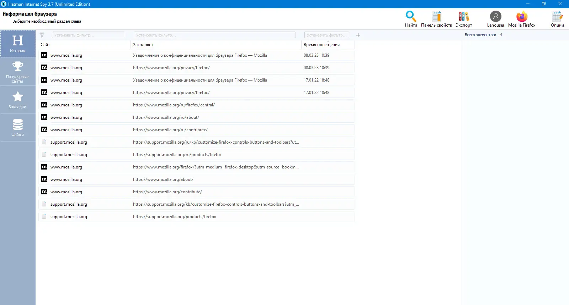Click 17.01.22 18:48 in the privacy/firefox/ row

point(317,93)
